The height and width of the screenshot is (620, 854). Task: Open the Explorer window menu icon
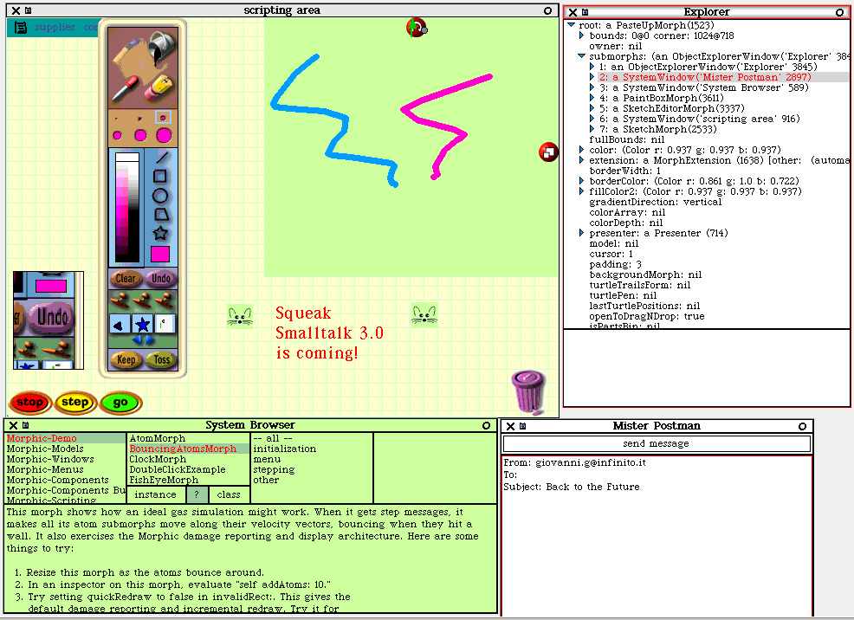click(x=585, y=12)
